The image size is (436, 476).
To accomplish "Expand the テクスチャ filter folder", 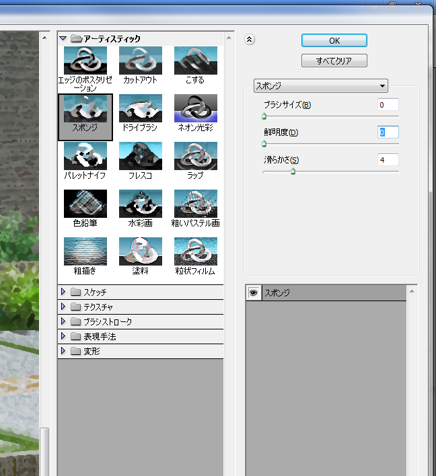I will click(63, 307).
